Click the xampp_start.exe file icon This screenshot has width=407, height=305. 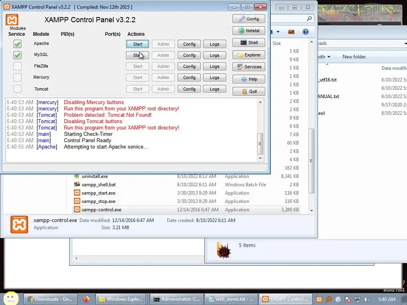click(77, 193)
